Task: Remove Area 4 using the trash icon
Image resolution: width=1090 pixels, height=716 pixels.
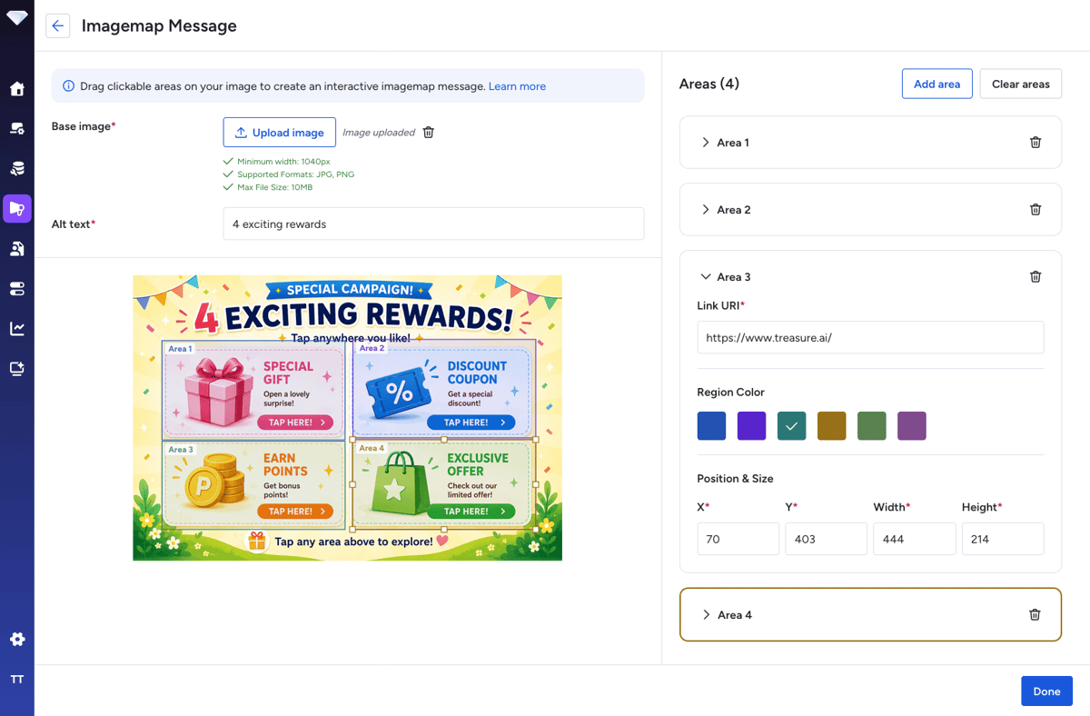Action: (x=1035, y=615)
